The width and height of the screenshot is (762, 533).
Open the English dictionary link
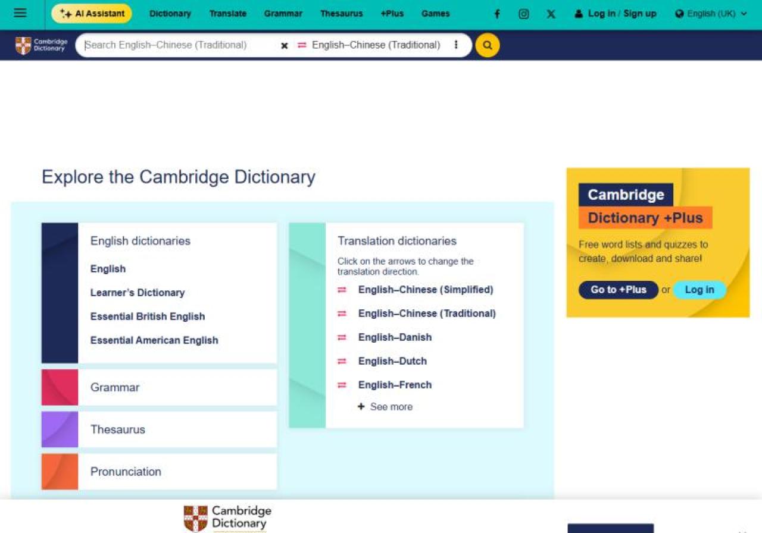[x=108, y=269]
